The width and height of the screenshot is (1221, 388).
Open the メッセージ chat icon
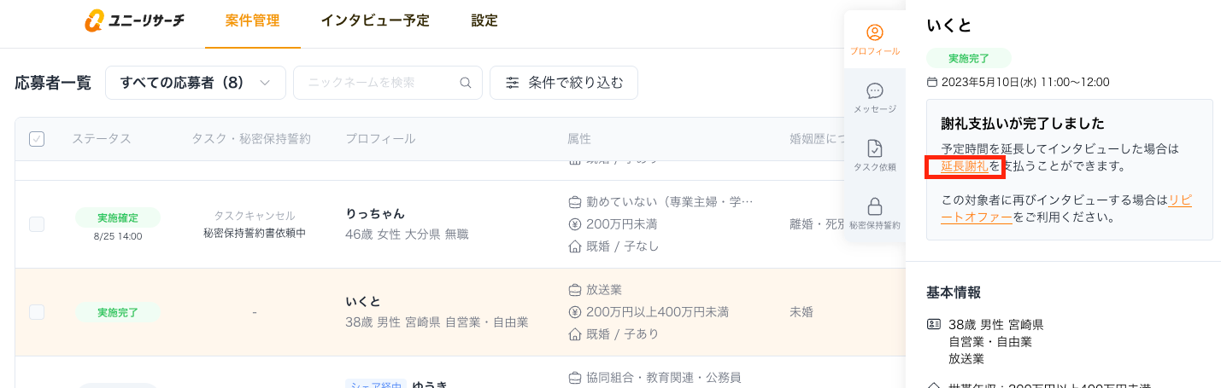point(874,91)
